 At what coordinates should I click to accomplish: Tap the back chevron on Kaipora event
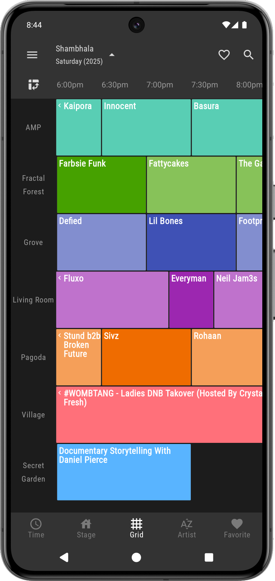click(x=60, y=106)
